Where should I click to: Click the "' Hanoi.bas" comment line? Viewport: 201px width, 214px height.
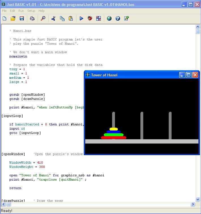20,31
